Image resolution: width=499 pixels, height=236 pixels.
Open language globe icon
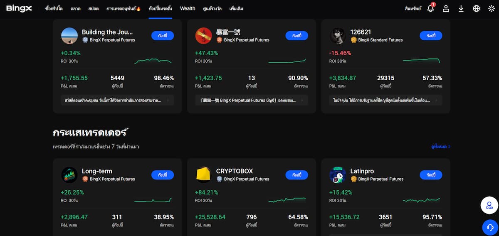click(477, 8)
